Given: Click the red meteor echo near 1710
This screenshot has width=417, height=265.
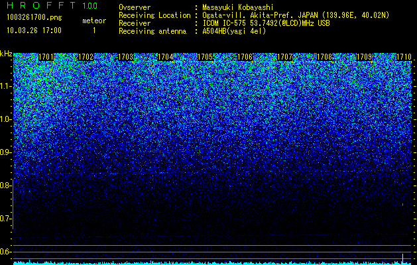Looking at the screenshot, I should 402,204.
